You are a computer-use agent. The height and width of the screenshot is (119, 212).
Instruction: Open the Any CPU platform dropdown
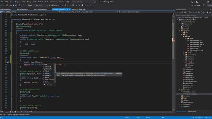(42, 5)
